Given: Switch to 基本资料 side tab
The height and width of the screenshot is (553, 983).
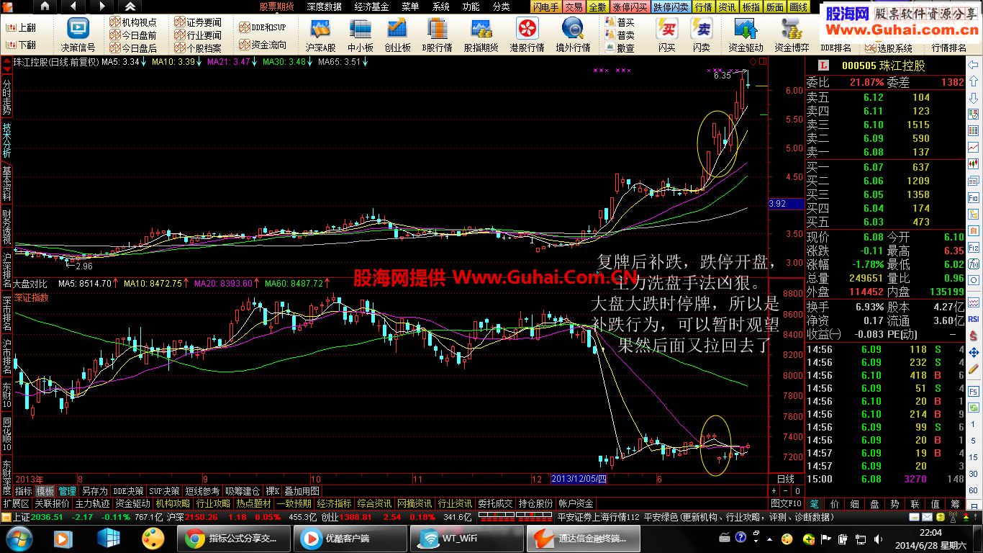Looking at the screenshot, I should (x=6, y=183).
